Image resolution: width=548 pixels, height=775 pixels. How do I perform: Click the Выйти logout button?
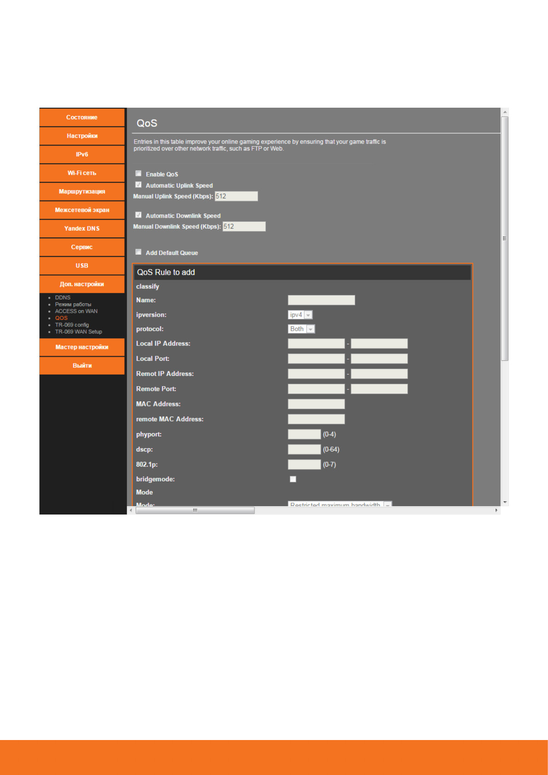tap(82, 365)
